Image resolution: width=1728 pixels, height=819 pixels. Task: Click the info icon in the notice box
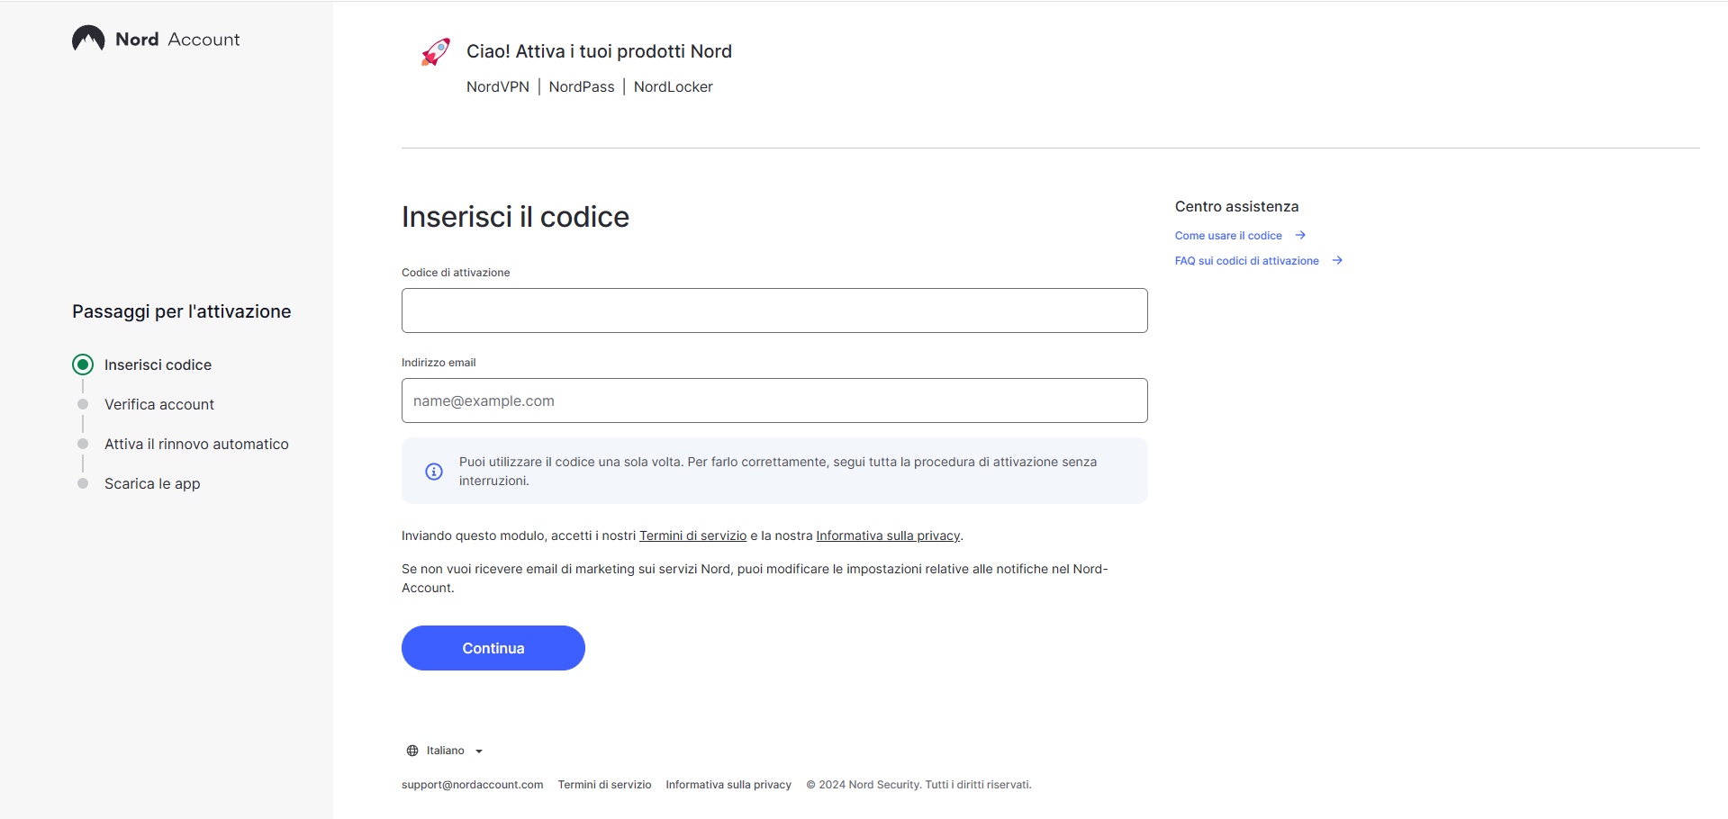(433, 471)
